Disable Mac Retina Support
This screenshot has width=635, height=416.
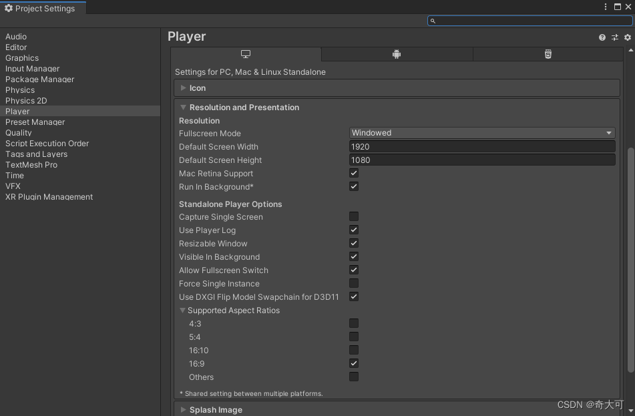353,173
